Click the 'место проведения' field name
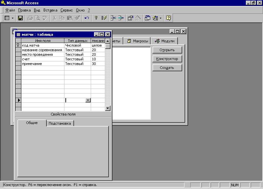The width and height of the screenshot is (263, 189). (43, 54)
